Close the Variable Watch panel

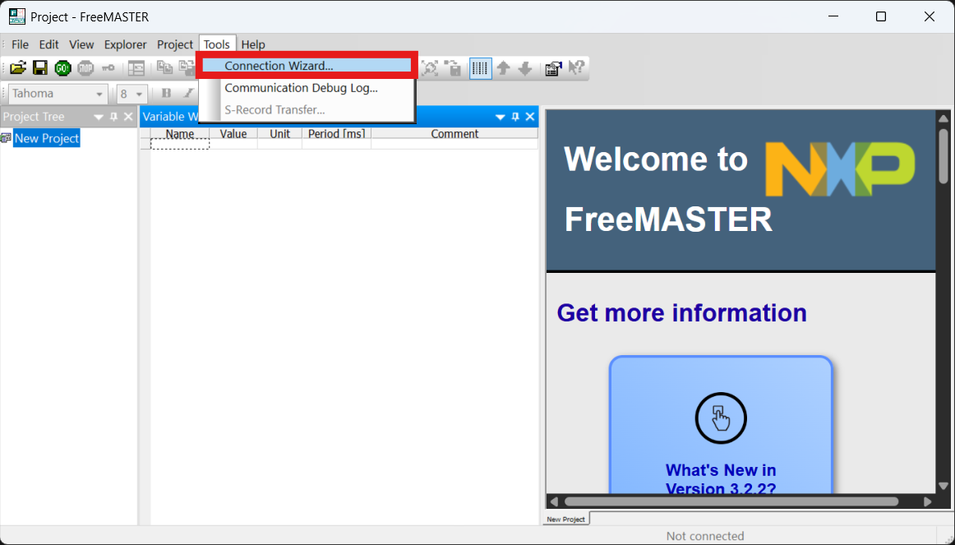click(x=530, y=117)
